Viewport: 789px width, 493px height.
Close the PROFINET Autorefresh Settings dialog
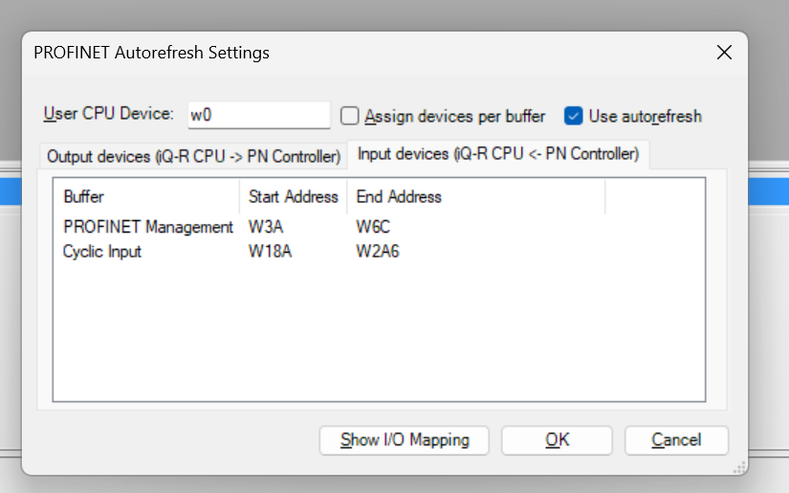[x=724, y=52]
